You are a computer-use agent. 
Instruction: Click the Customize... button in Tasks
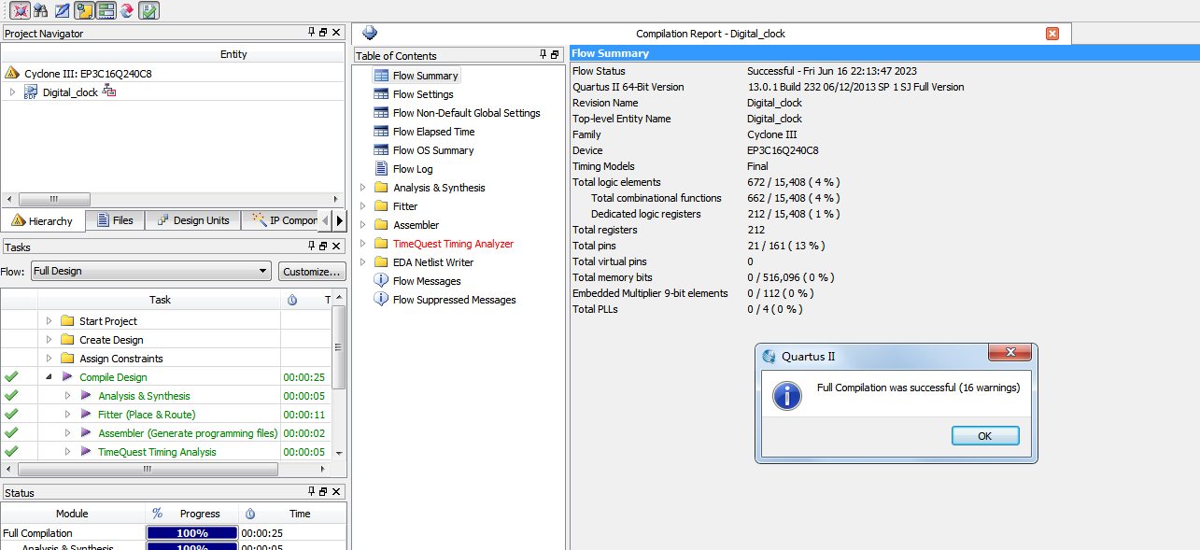(x=312, y=271)
